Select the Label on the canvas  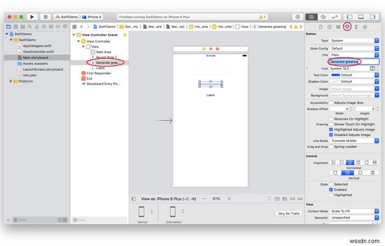click(210, 95)
